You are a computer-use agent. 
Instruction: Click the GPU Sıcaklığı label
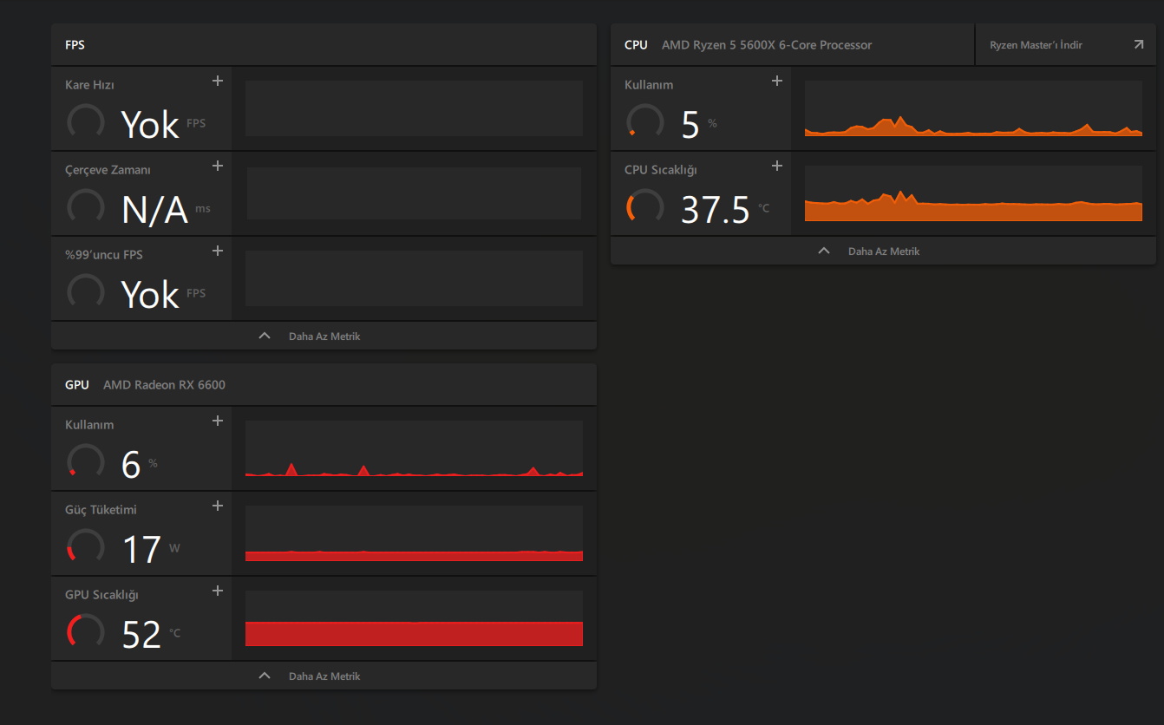(x=101, y=595)
